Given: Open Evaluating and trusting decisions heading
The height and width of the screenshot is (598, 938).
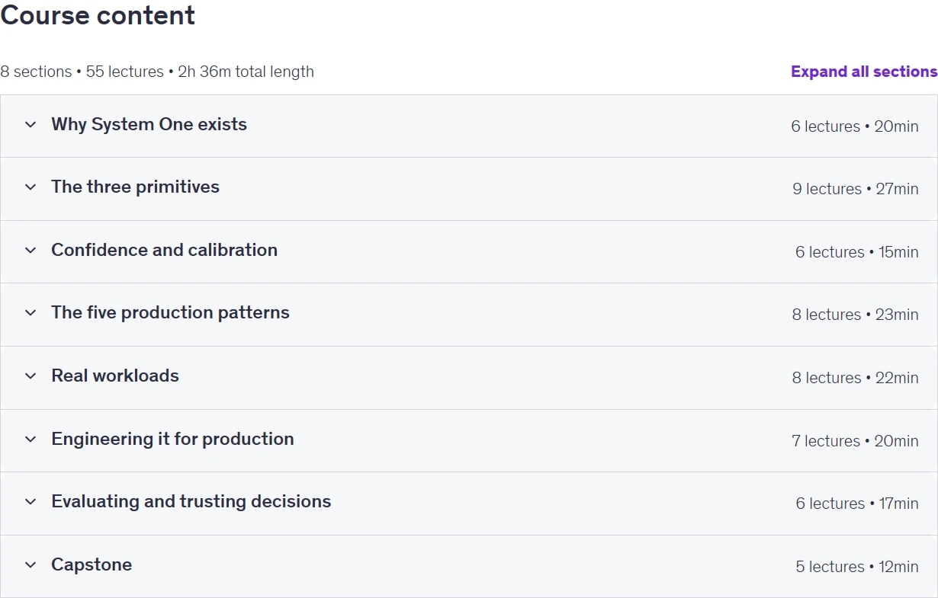Looking at the screenshot, I should coord(191,501).
